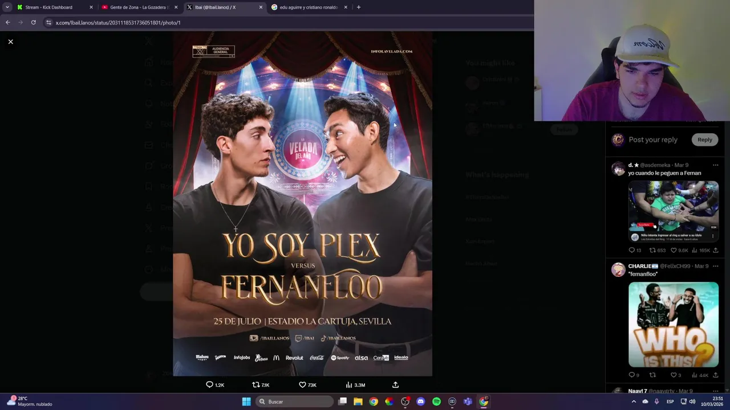Close the edu aguirre Google tab

(346, 7)
